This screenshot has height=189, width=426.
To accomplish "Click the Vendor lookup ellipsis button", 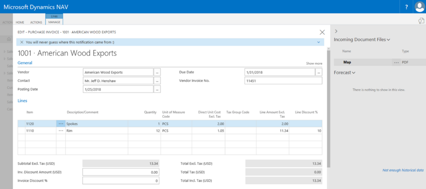I will [157, 72].
